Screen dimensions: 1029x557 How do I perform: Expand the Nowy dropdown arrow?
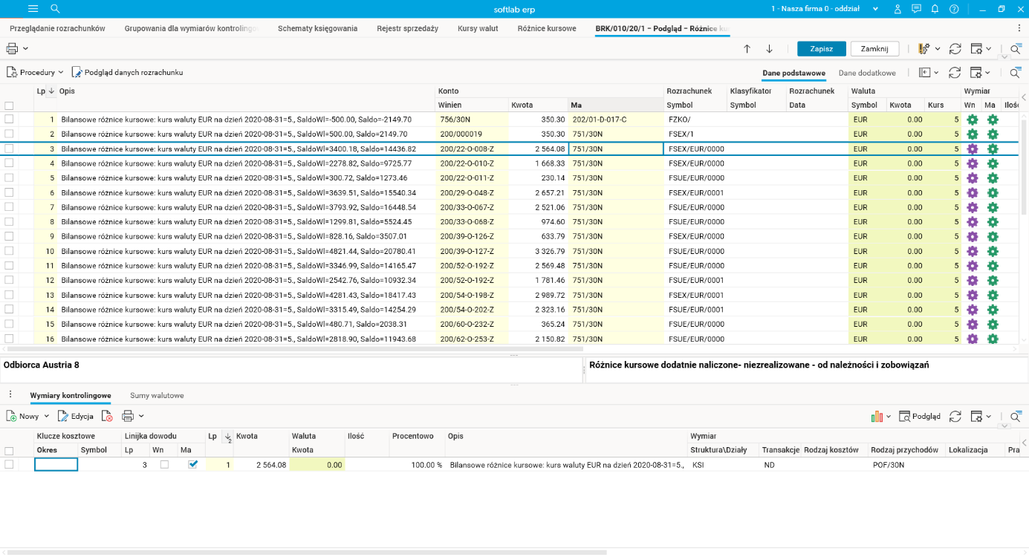pyautogui.click(x=47, y=417)
